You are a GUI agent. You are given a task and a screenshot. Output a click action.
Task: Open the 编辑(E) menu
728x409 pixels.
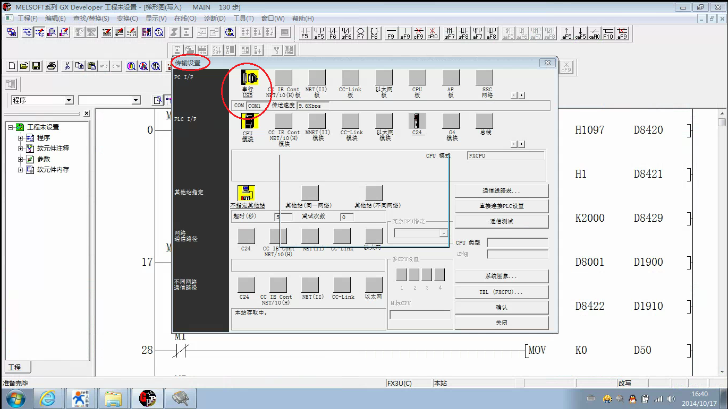point(55,18)
